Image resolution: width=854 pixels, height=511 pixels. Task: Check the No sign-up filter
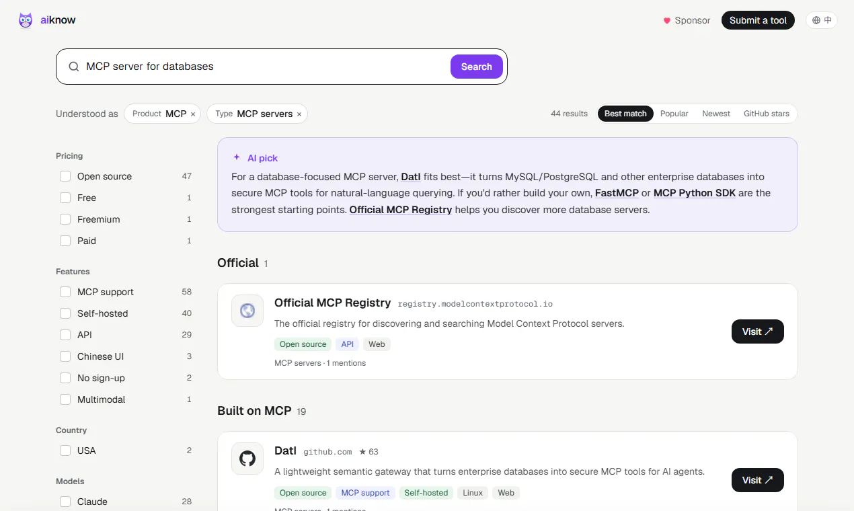click(65, 378)
